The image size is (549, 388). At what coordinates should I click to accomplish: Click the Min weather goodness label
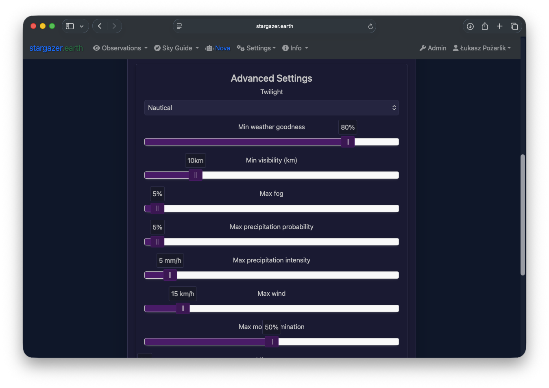coord(272,127)
